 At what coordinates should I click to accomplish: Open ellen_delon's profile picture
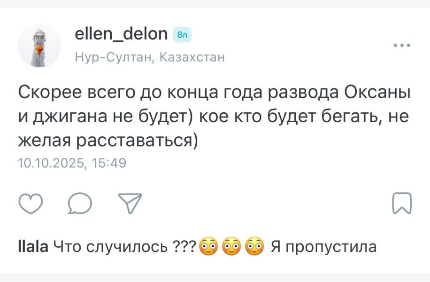coord(40,44)
